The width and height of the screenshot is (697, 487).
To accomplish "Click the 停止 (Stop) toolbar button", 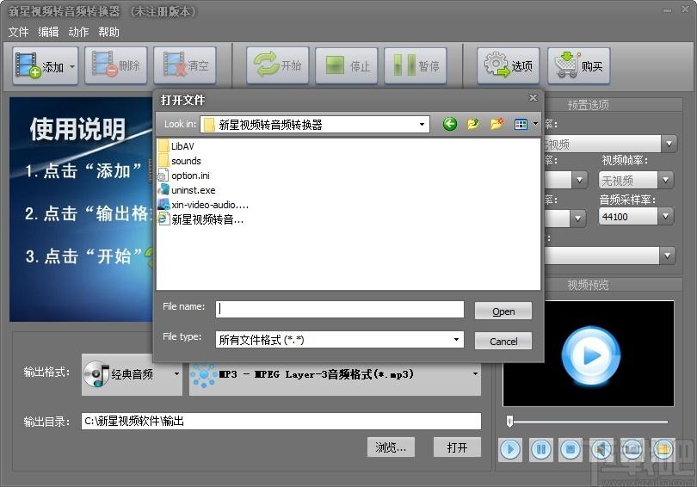I will click(347, 65).
